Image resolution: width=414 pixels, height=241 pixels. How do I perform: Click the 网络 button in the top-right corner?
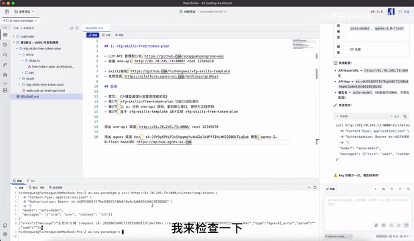[x=404, y=11]
